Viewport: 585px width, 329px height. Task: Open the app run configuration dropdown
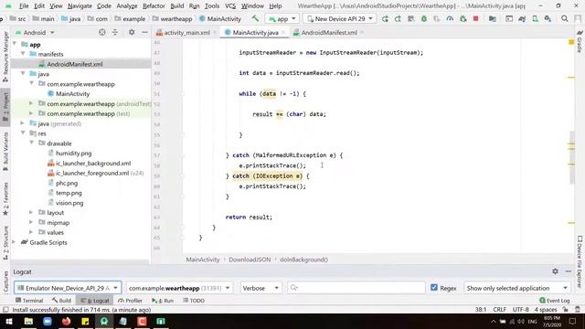coord(282,18)
